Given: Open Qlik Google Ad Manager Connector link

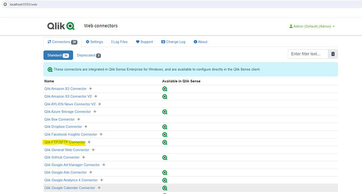Looking at the screenshot, I should (72, 165).
